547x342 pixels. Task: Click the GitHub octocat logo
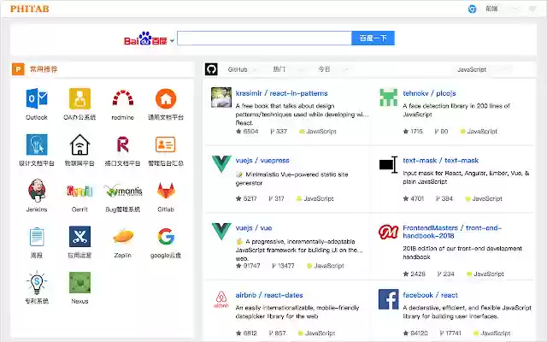(211, 69)
